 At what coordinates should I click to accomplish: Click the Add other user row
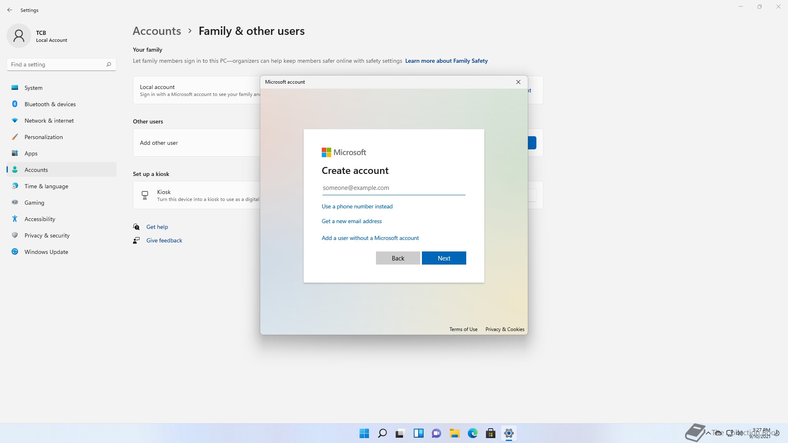pyautogui.click(x=338, y=143)
